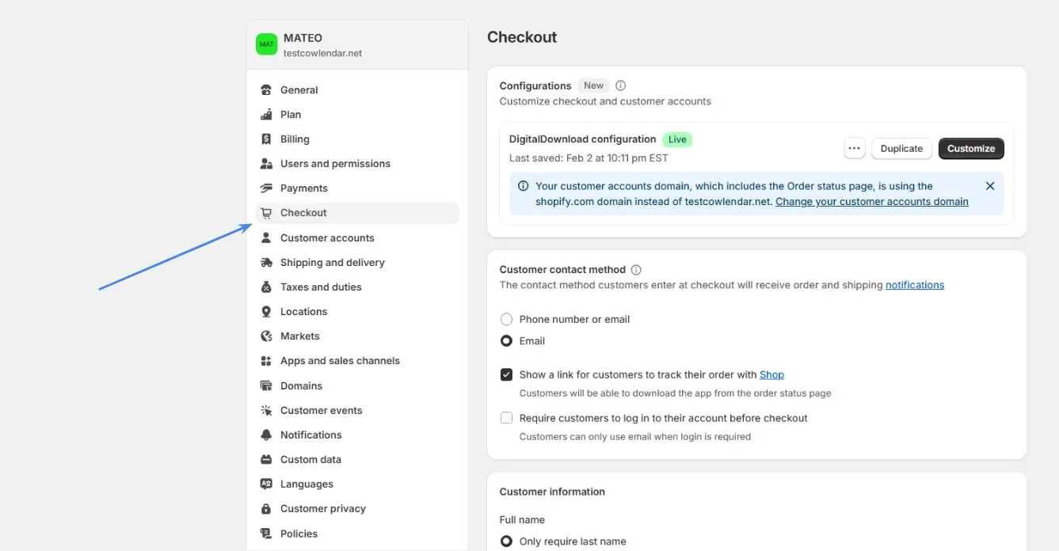Open Locations settings
Image resolution: width=1059 pixels, height=551 pixels.
(x=357, y=312)
